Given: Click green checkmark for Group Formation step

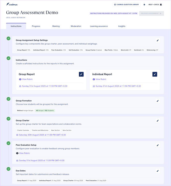Looking at the screenshot, I should tap(8, 99).
